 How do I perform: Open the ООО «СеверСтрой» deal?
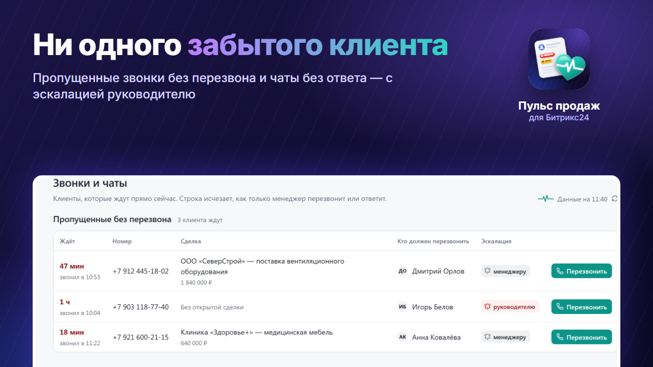point(263,267)
